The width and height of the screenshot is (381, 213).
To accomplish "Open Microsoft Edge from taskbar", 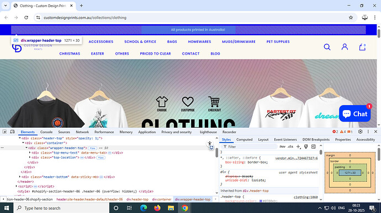I will click(x=144, y=208).
